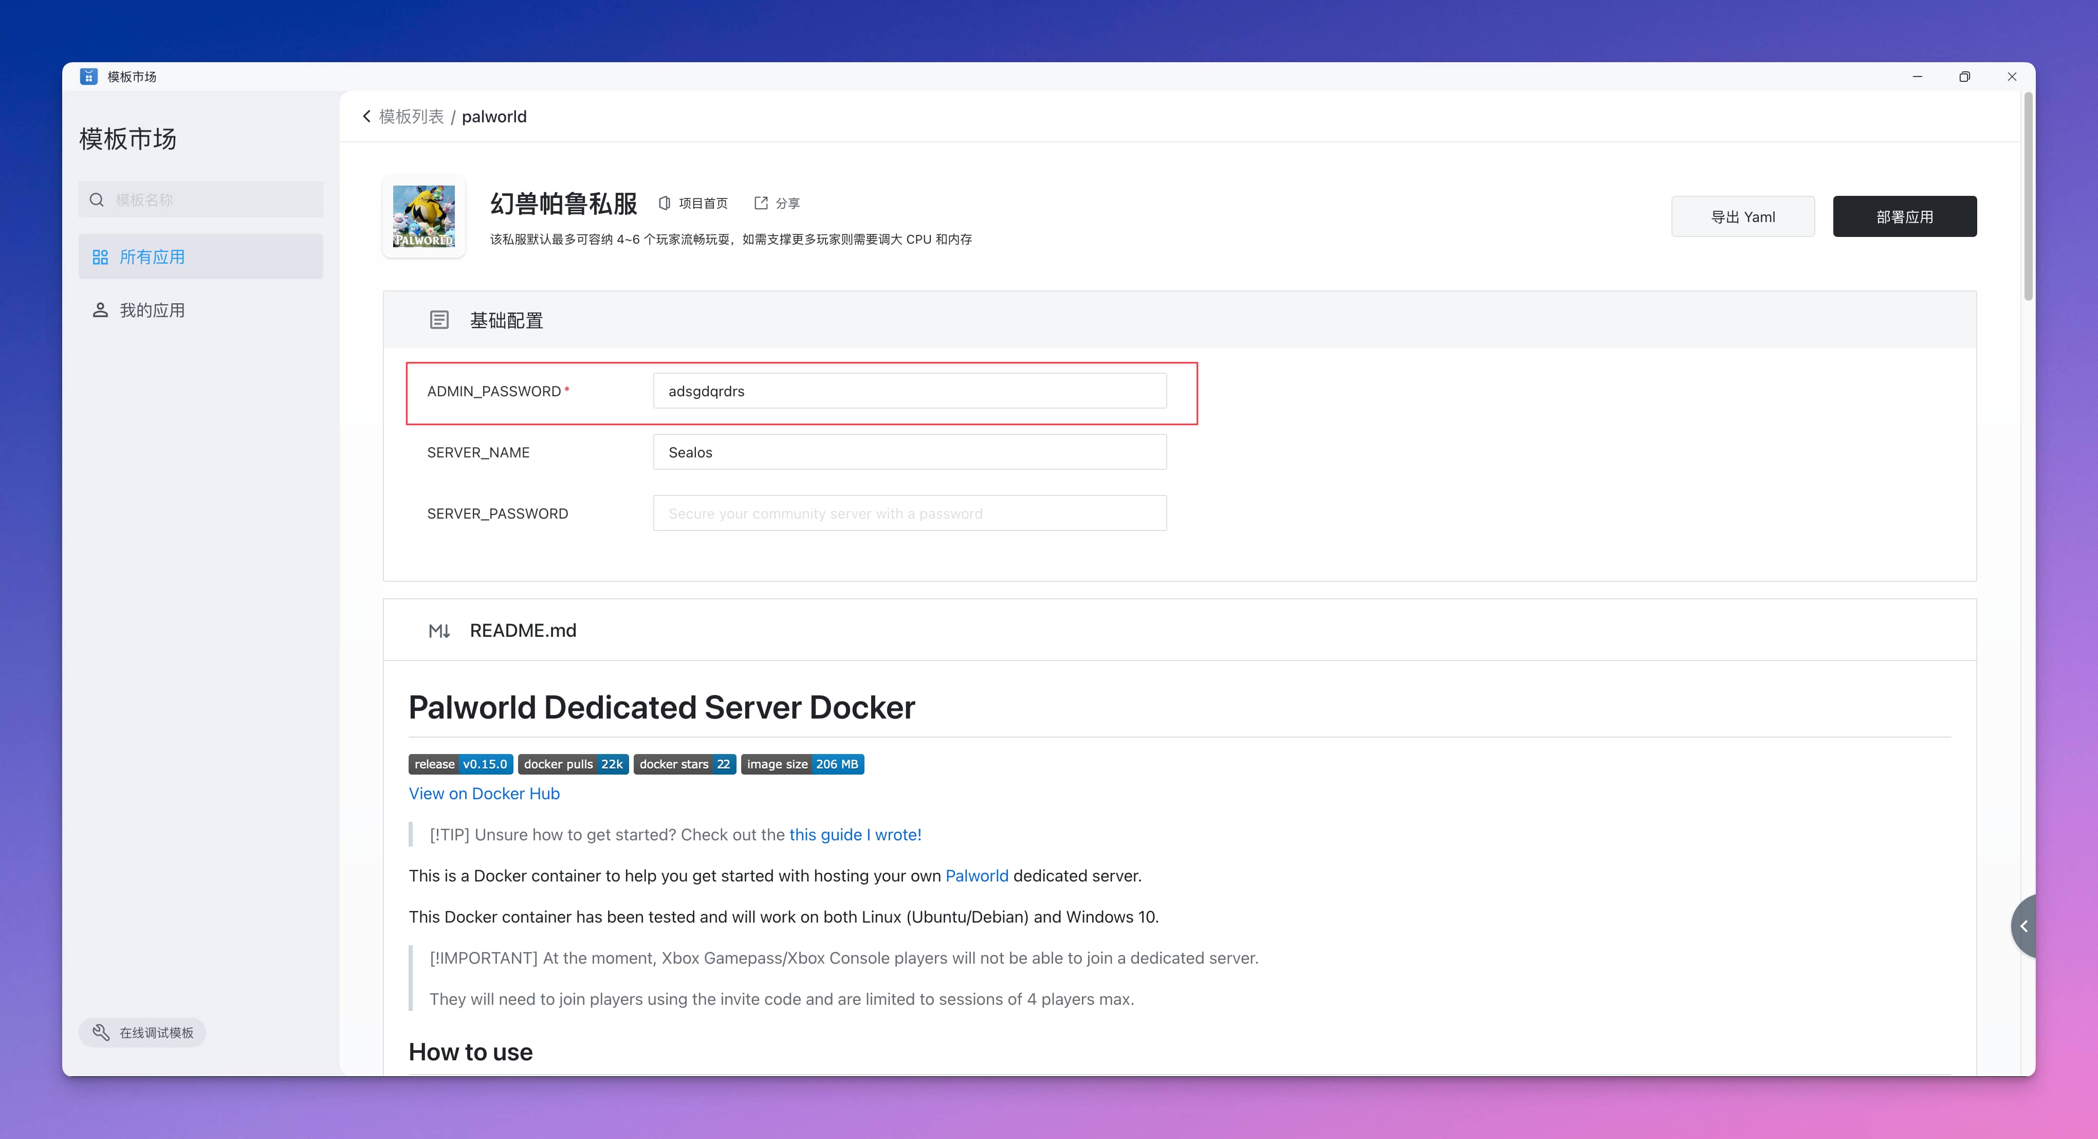The image size is (2098, 1139).
Task: Open the 项目首页 link
Action: point(693,203)
